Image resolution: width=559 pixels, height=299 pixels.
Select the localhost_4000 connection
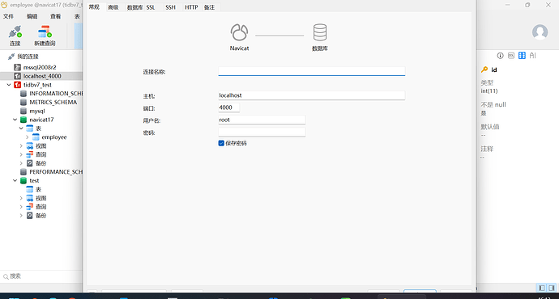pyautogui.click(x=41, y=76)
